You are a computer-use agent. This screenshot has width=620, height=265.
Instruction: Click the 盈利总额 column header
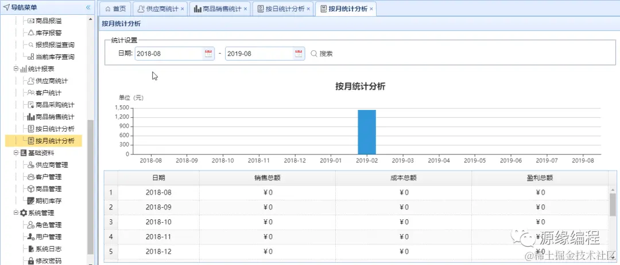click(x=540, y=177)
